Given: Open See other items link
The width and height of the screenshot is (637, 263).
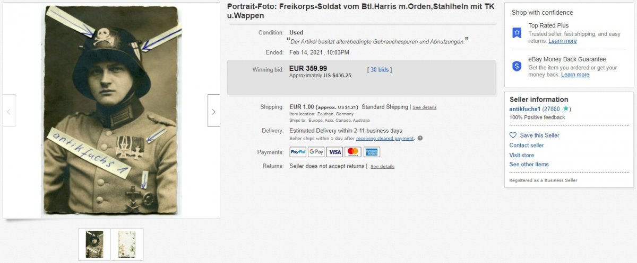Looking at the screenshot, I should pos(529,165).
